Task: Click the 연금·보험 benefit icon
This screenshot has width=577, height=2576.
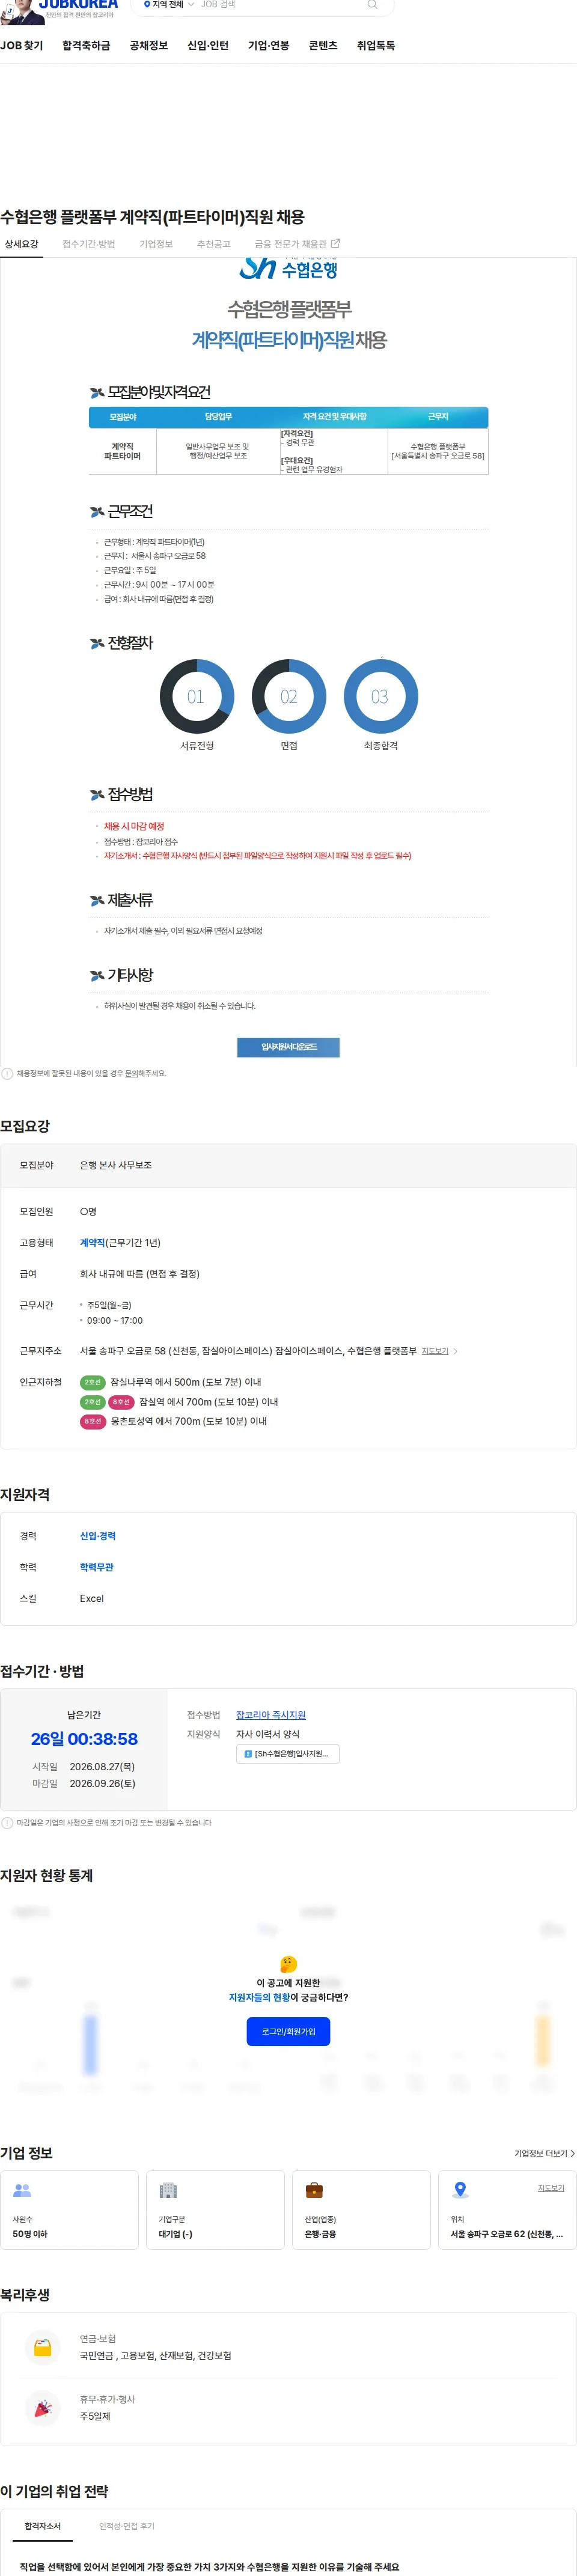Action: [x=43, y=2347]
